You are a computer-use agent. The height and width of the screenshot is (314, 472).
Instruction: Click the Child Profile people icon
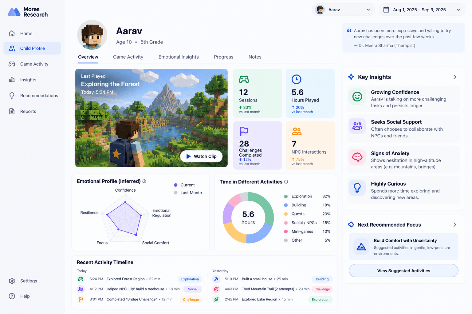[12, 48]
